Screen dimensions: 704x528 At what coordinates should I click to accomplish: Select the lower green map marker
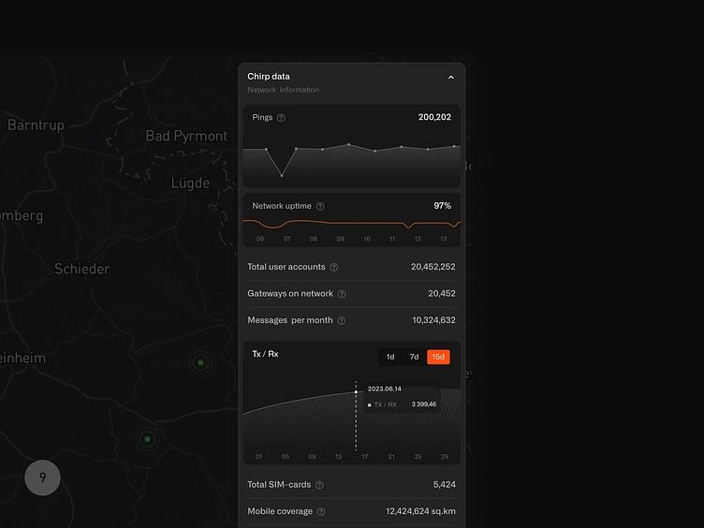click(x=147, y=438)
